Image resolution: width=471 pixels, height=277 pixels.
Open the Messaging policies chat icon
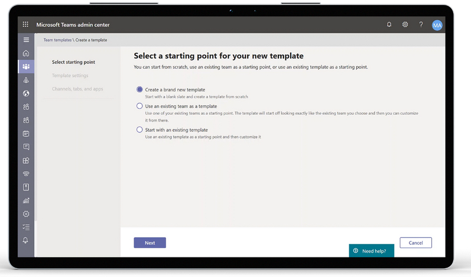click(x=26, y=147)
